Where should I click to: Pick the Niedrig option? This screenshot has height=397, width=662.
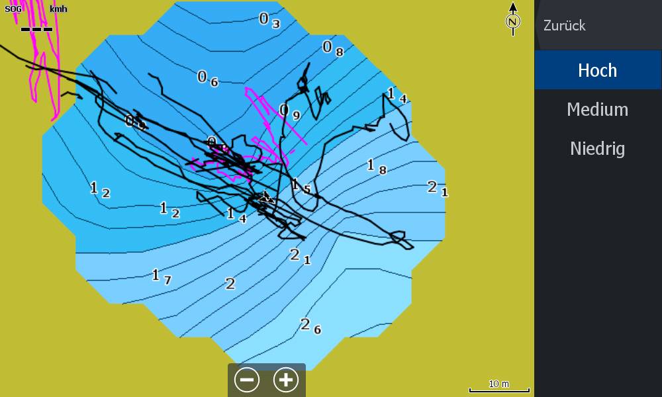[598, 148]
